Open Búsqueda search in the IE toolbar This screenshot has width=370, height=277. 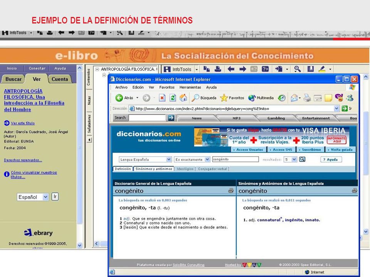tap(204, 98)
